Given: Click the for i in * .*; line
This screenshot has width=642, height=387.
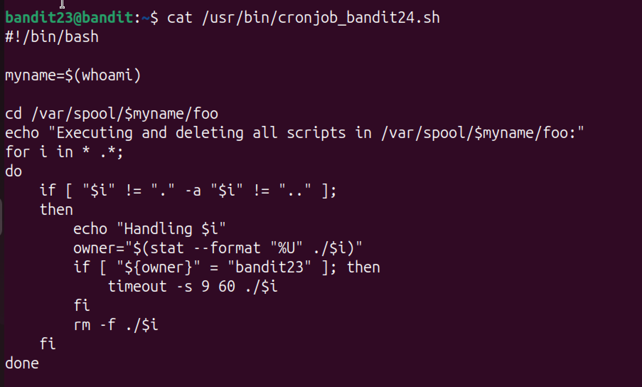Looking at the screenshot, I should [x=64, y=152].
